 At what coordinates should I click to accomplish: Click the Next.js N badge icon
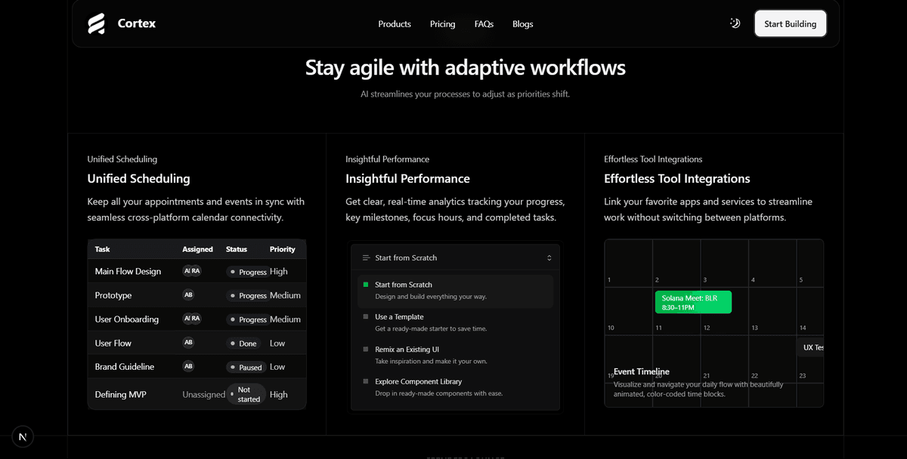23,437
